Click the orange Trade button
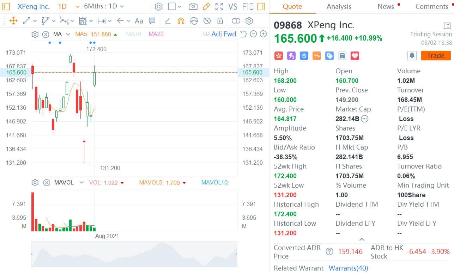The width and height of the screenshot is (454, 273). [436, 55]
